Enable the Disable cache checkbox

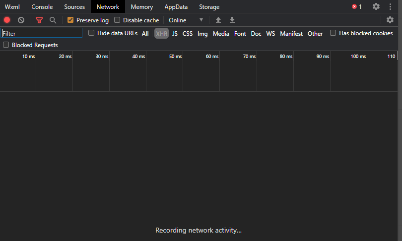(x=117, y=20)
